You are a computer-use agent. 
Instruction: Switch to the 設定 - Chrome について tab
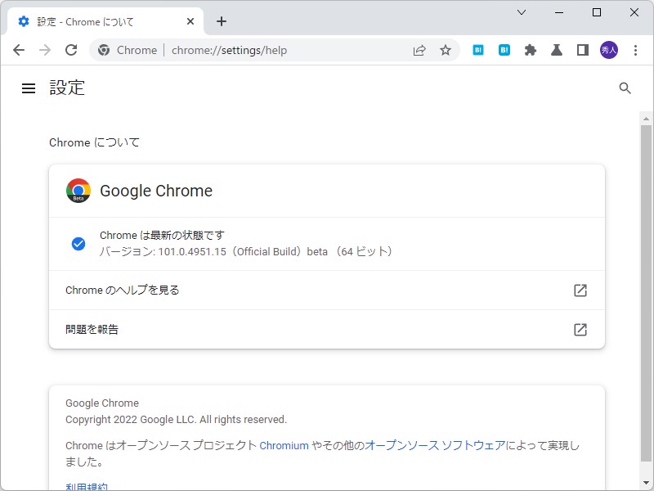click(98, 21)
